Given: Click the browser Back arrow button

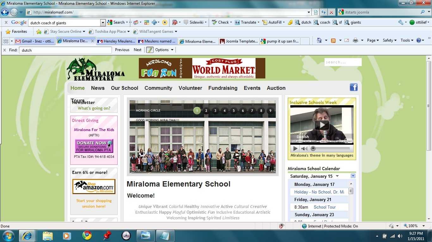Looking at the screenshot, I should point(5,12).
